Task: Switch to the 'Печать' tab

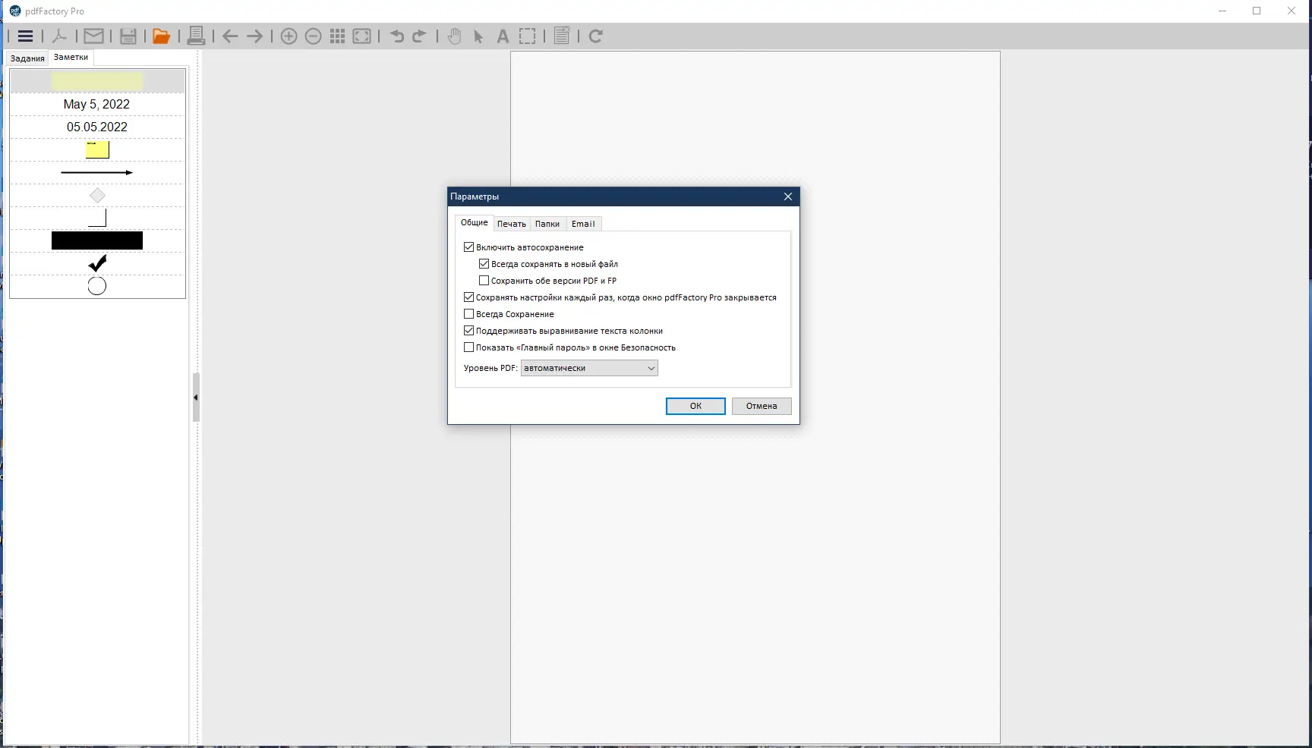Action: [512, 224]
